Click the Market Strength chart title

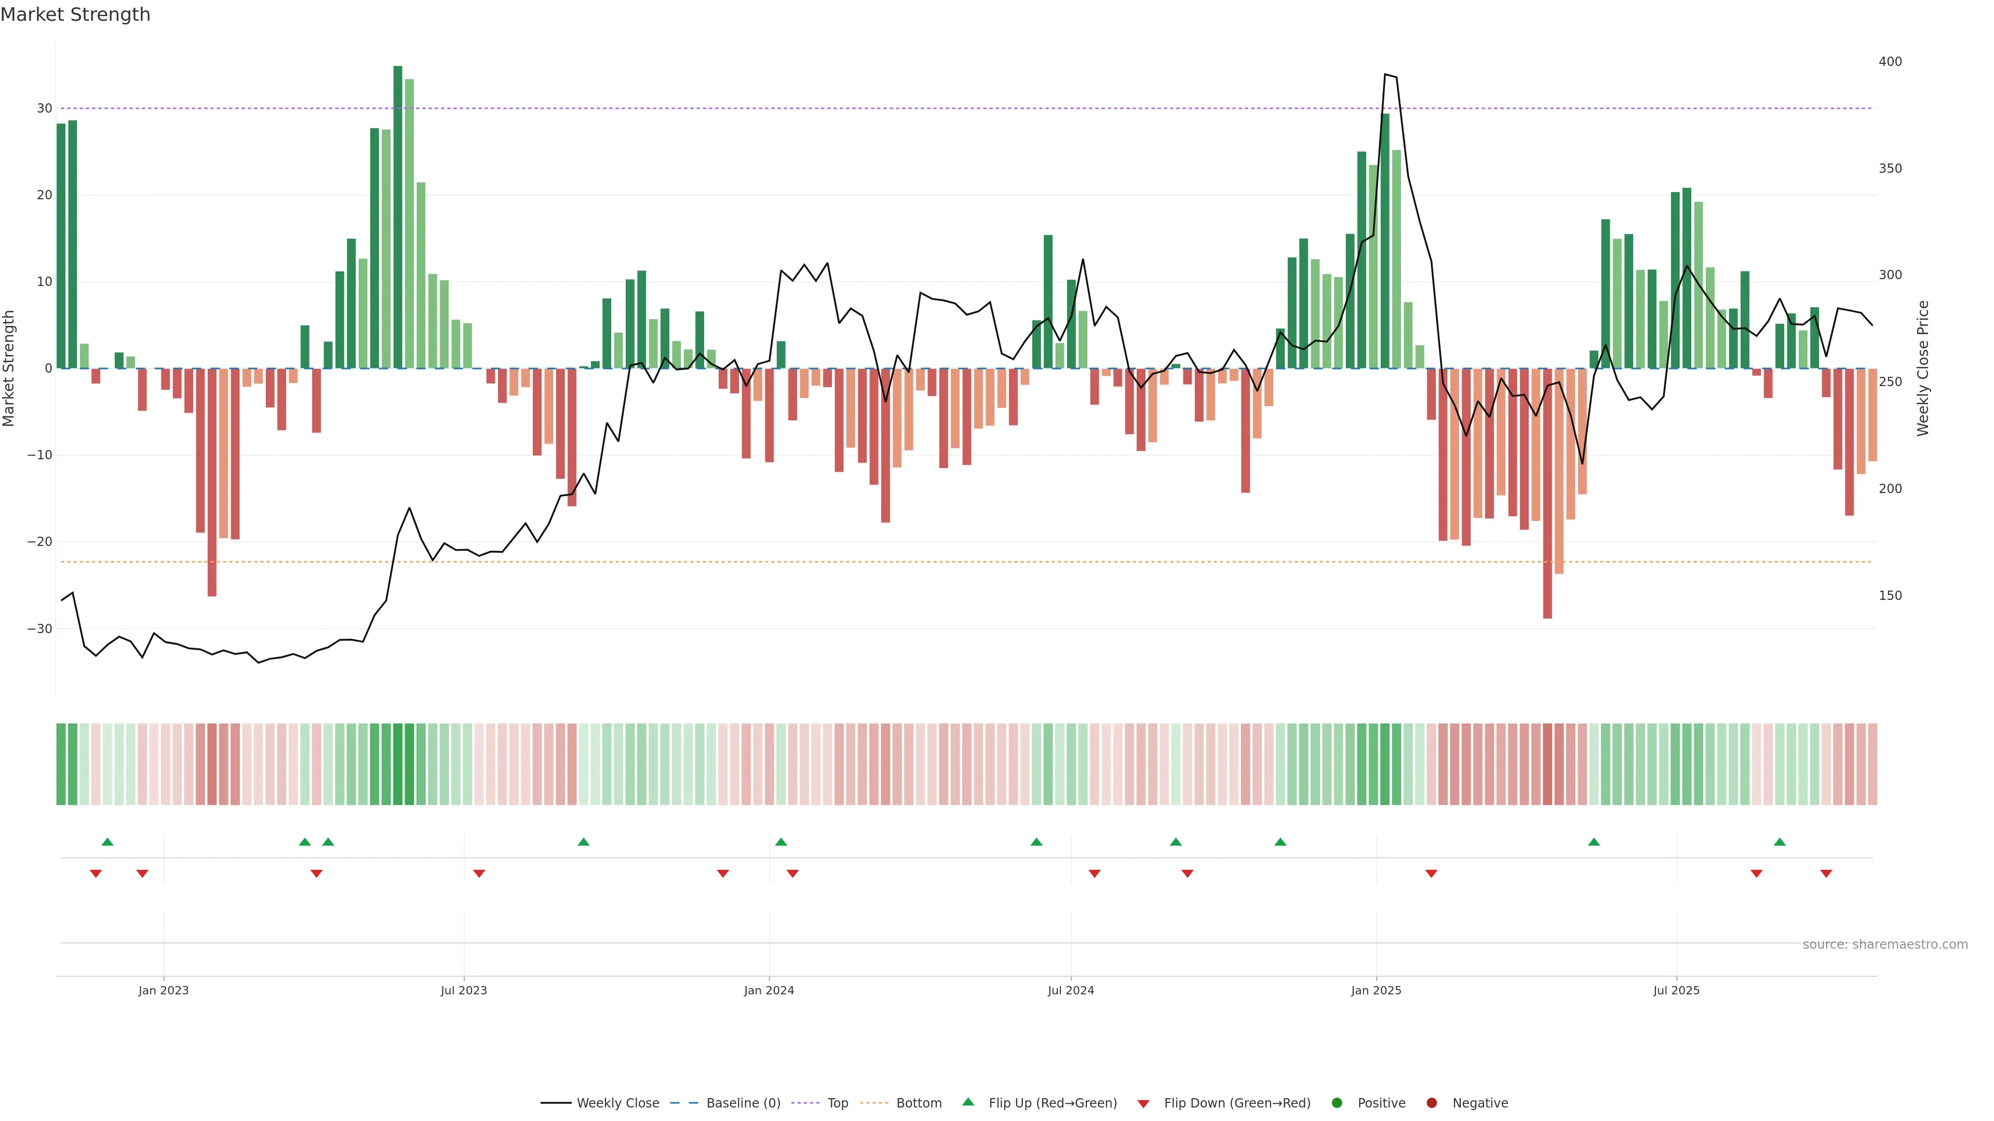[x=75, y=15]
